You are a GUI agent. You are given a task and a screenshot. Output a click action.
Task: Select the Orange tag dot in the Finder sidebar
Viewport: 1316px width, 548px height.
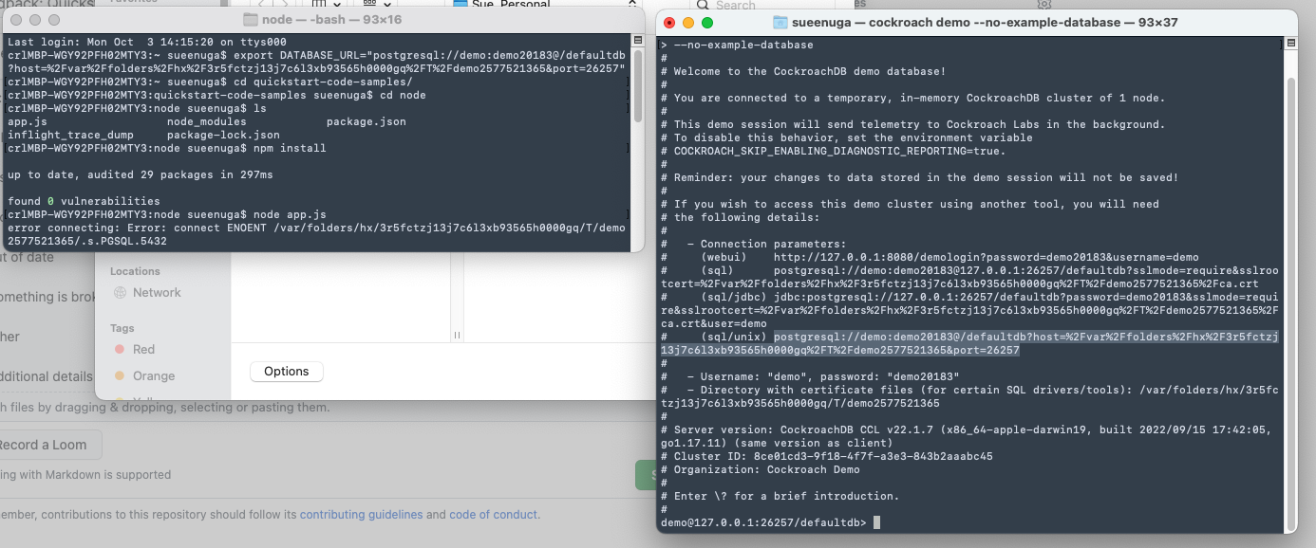[x=120, y=375]
